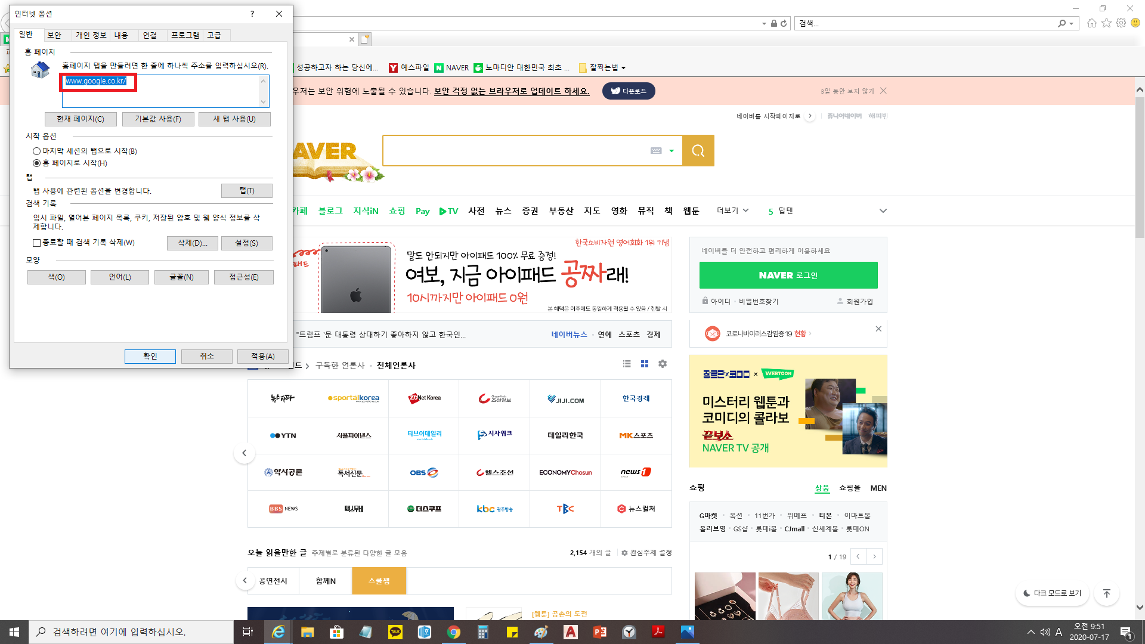Select start with last session tabs option
Screen dimensions: 1145x644
point(36,151)
